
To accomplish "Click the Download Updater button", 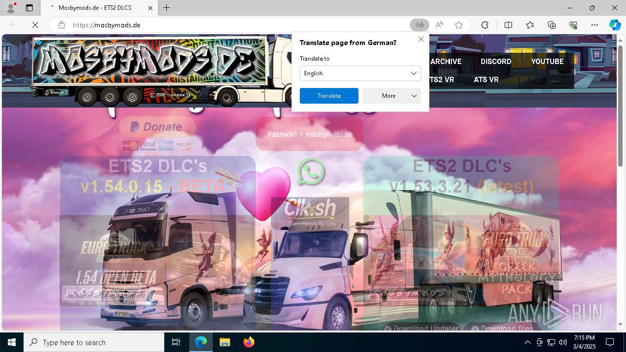I will [422, 328].
